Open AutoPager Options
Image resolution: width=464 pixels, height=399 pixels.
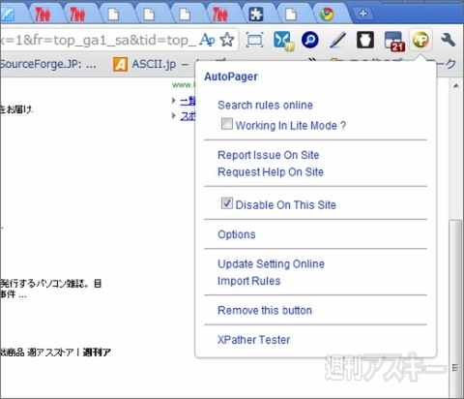237,234
